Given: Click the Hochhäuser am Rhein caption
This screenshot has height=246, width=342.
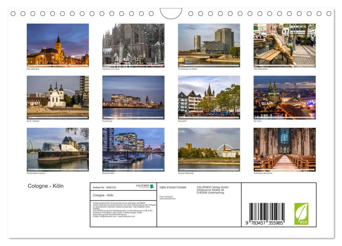Looking at the screenshot, I should pos(188,69).
